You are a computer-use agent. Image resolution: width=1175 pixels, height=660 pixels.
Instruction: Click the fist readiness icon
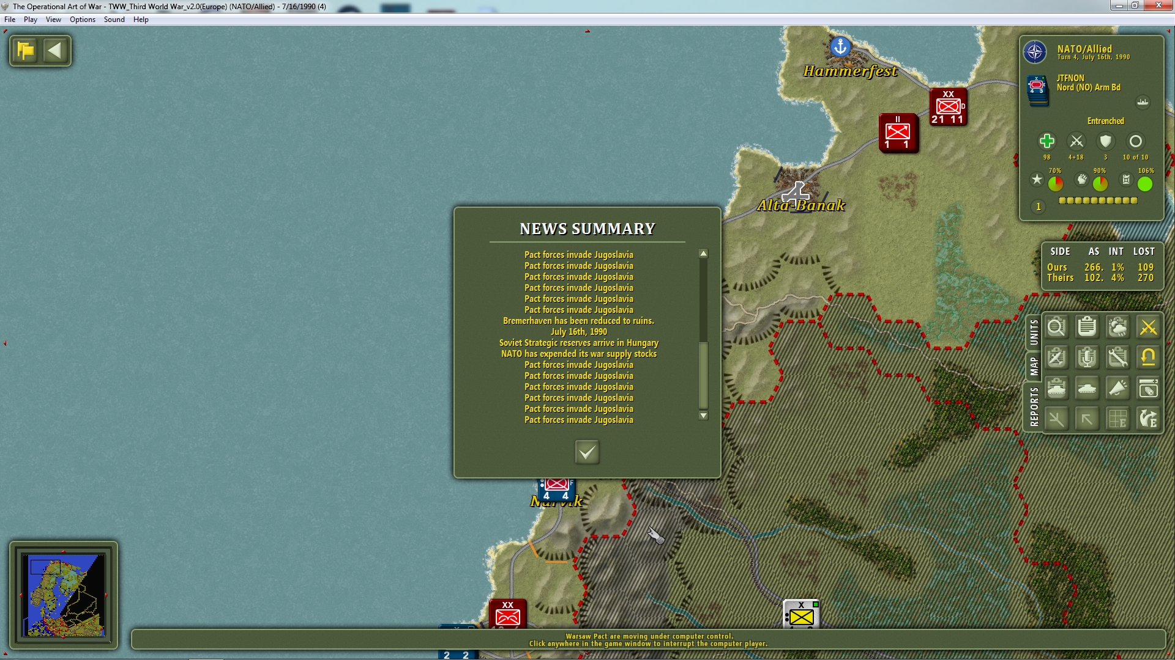[1082, 179]
